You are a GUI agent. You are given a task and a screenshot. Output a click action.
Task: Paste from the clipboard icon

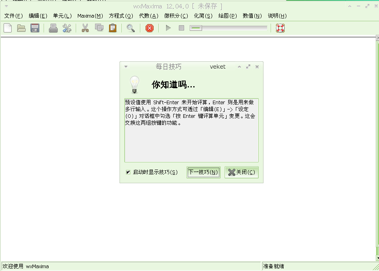[x=113, y=28]
